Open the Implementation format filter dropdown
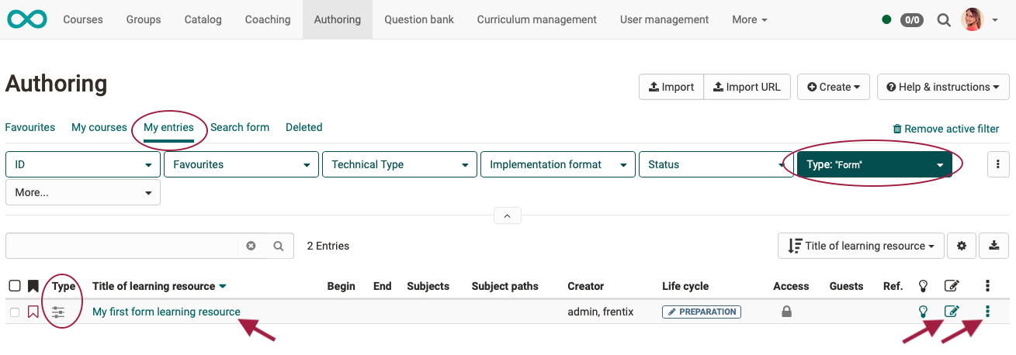This screenshot has width=1016, height=355. (x=558, y=164)
